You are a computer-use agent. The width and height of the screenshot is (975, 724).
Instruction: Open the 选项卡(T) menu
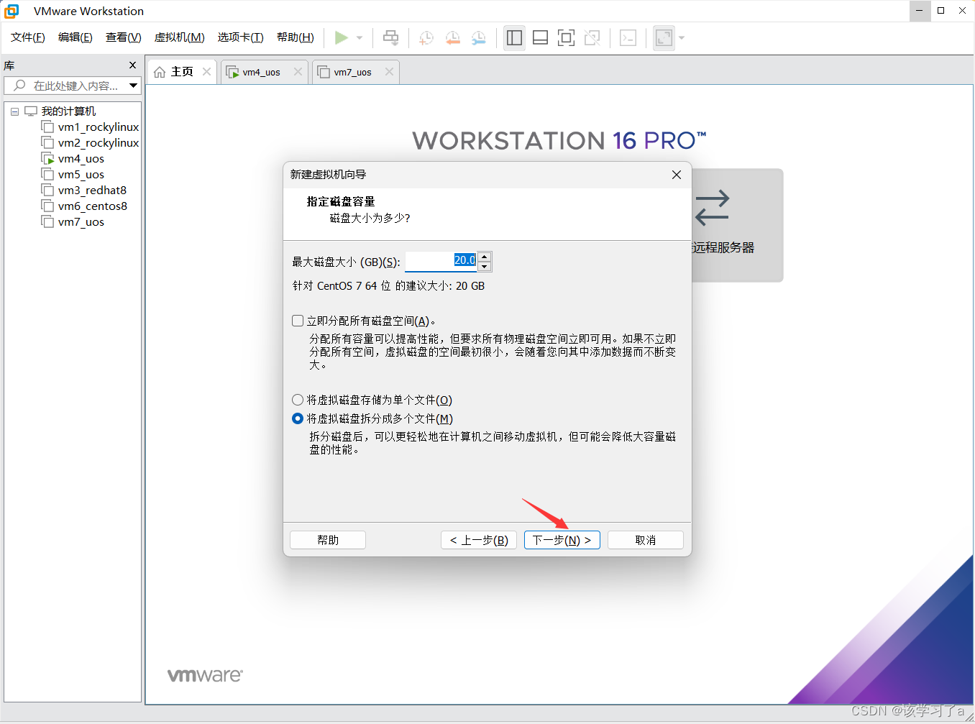click(241, 37)
